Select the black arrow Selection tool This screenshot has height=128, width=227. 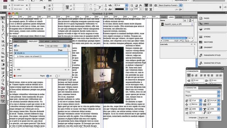pyautogui.click(x=3, y=18)
